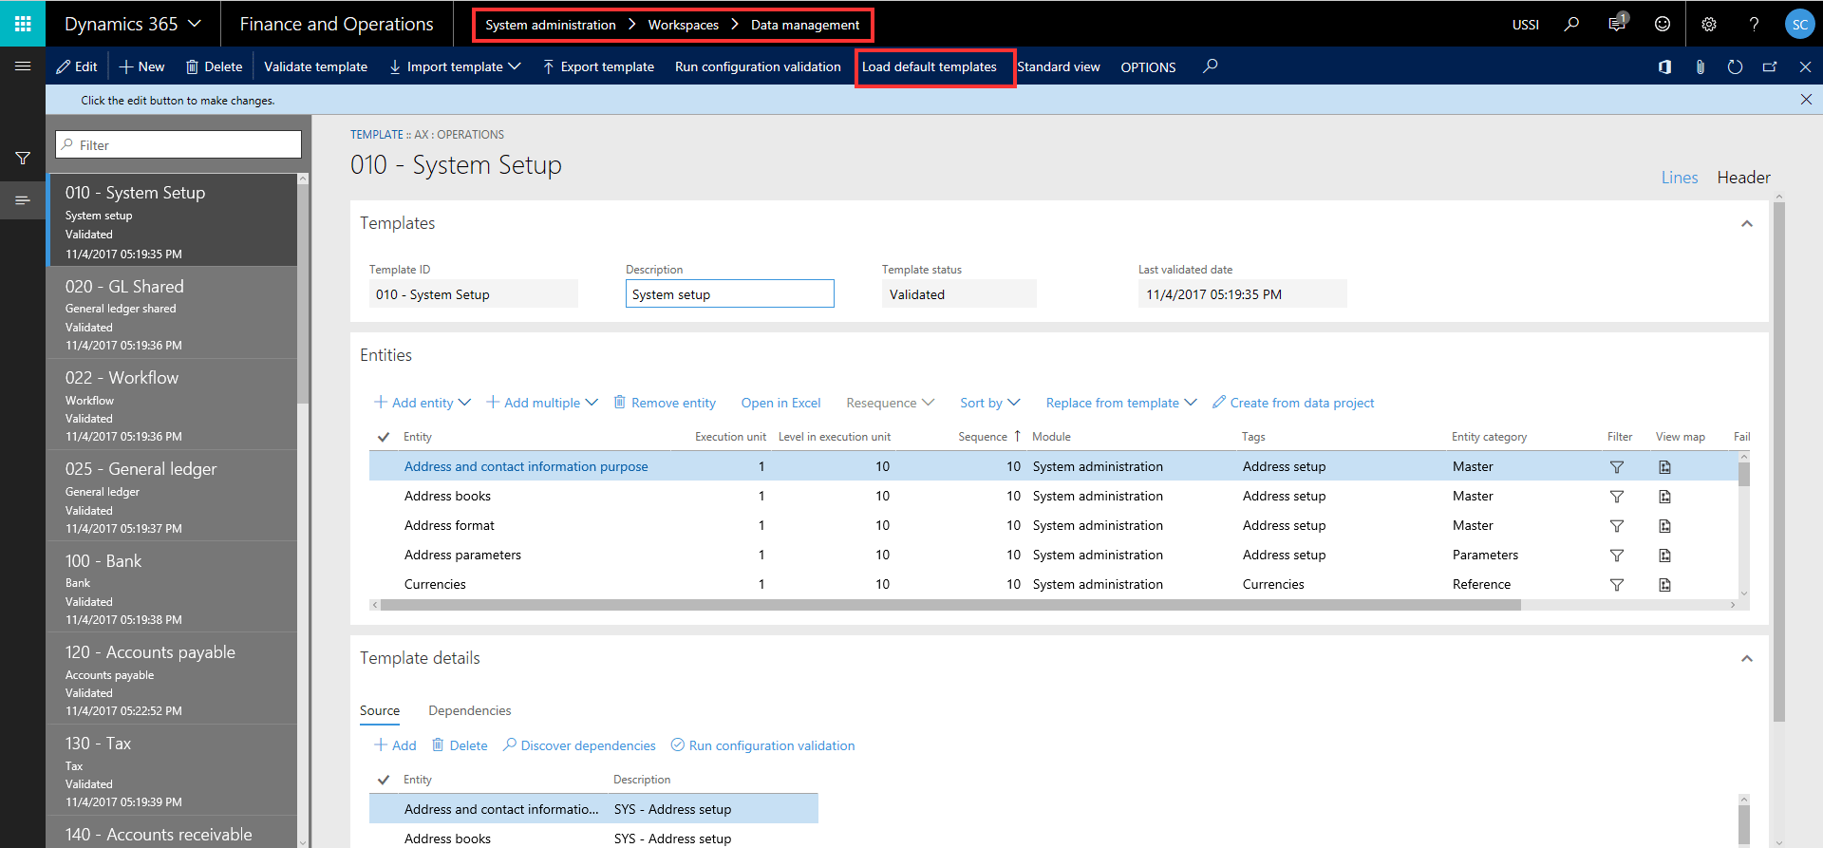1823x848 pixels.
Task: Click the Description field System setup
Action: [x=729, y=293]
